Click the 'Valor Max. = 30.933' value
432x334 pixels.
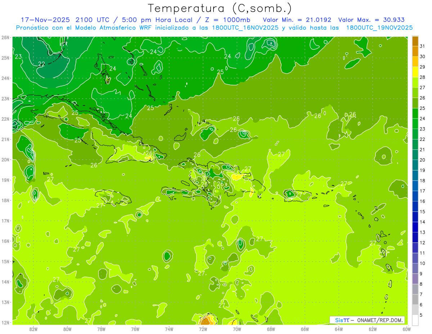pos(371,20)
